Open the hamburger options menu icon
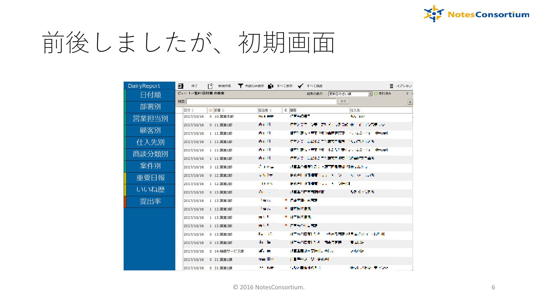 coord(391,86)
